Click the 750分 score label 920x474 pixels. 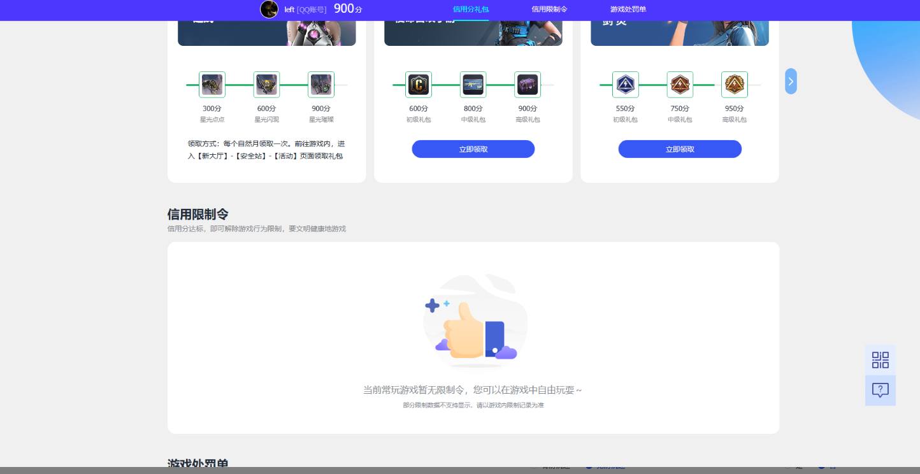(x=680, y=109)
